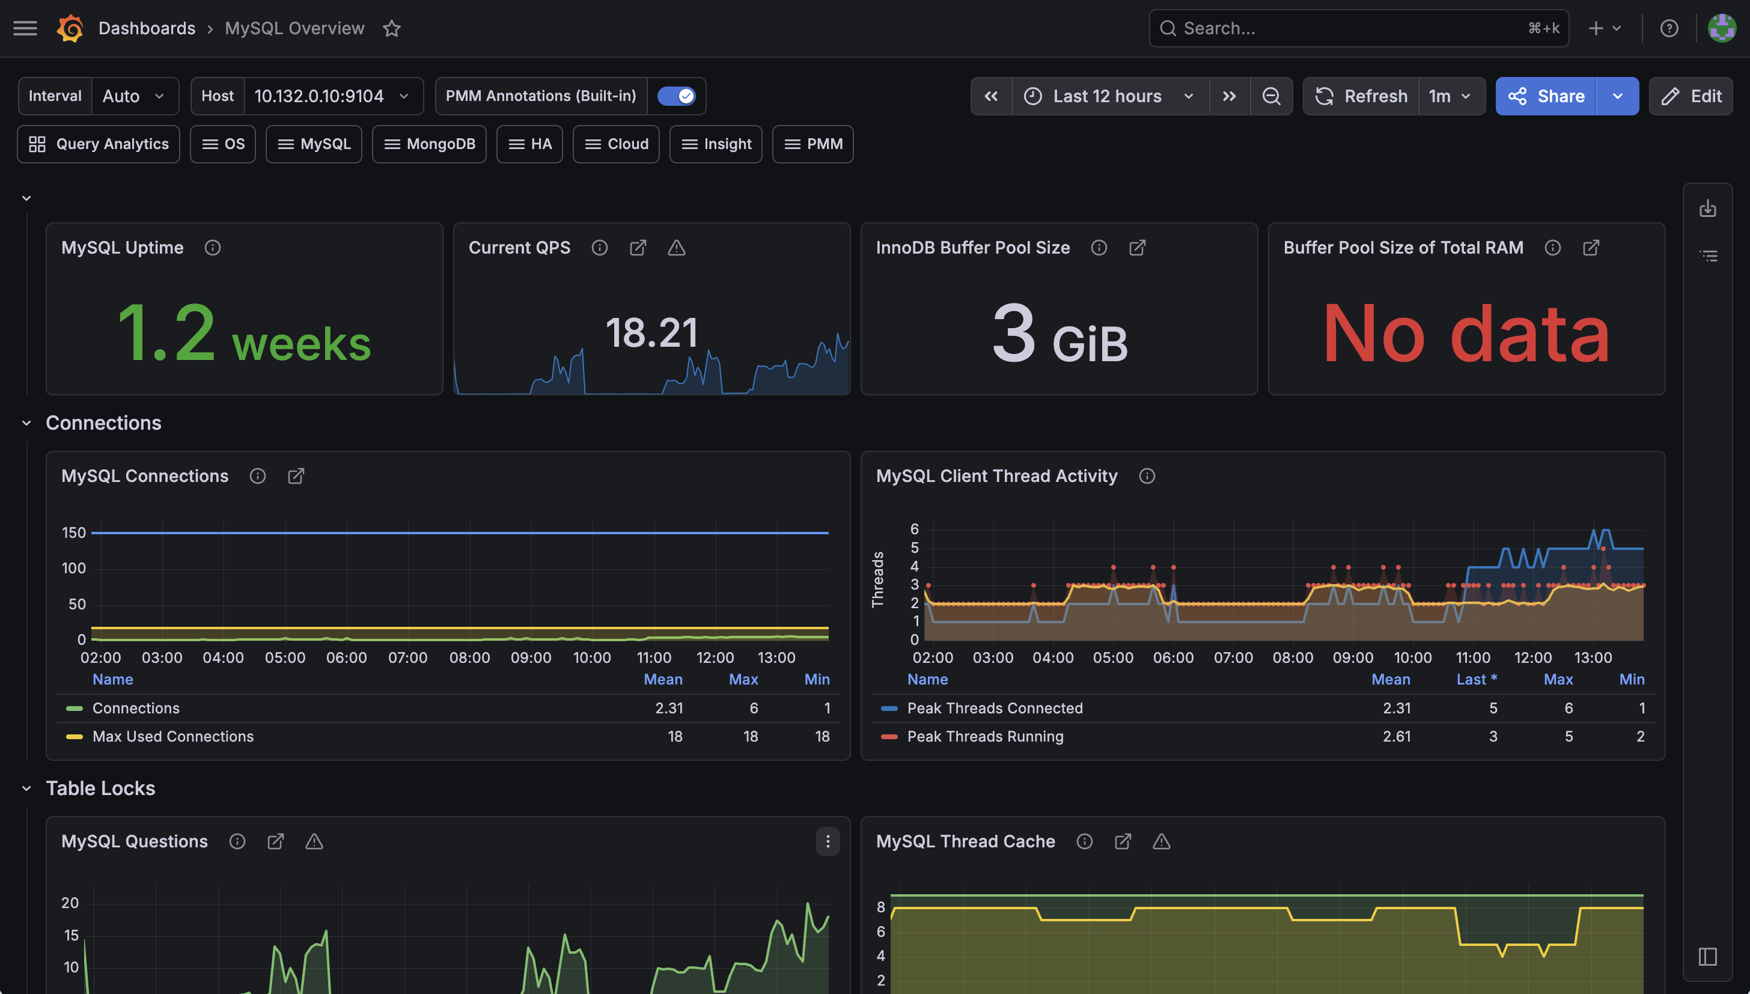Image resolution: width=1750 pixels, height=994 pixels.
Task: Open MySQL Questions three-dot panel menu
Action: point(827,841)
